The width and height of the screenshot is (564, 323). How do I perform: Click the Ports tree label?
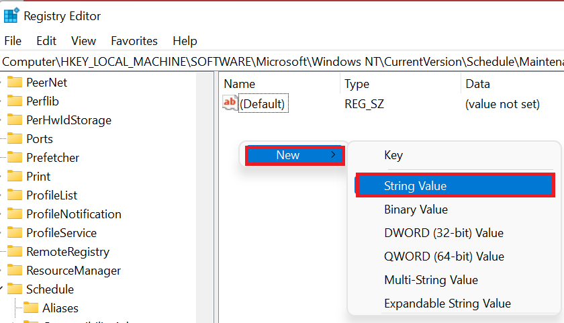pyautogui.click(x=40, y=139)
